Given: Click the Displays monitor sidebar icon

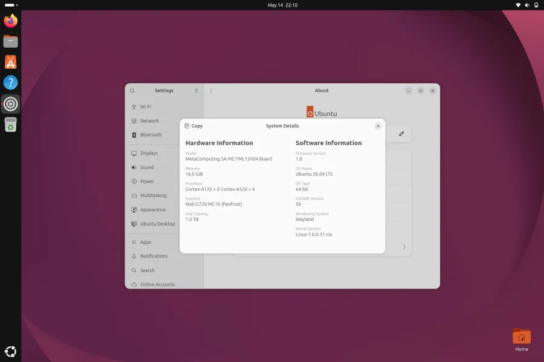Looking at the screenshot, I should (134, 153).
